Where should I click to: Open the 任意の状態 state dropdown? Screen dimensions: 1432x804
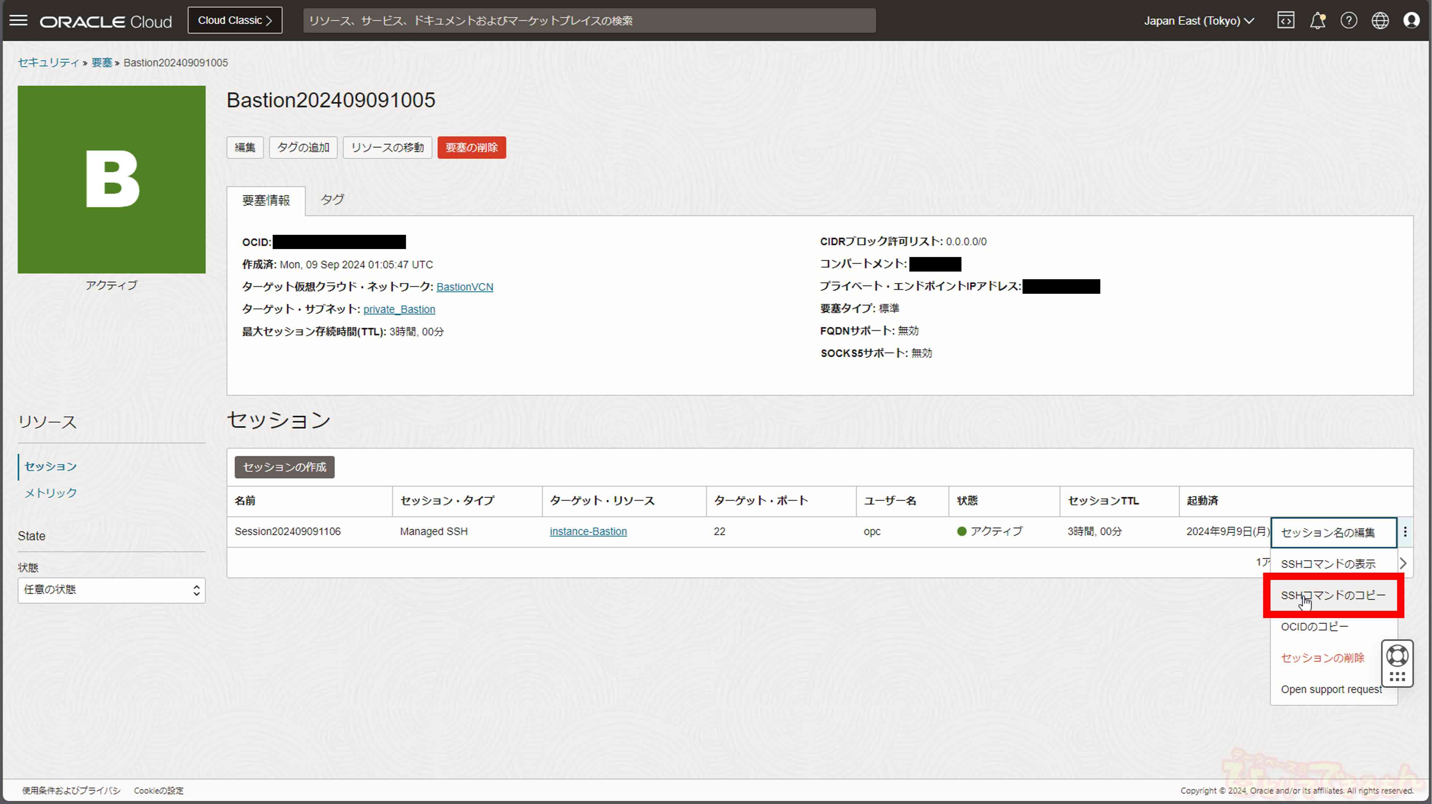click(111, 590)
